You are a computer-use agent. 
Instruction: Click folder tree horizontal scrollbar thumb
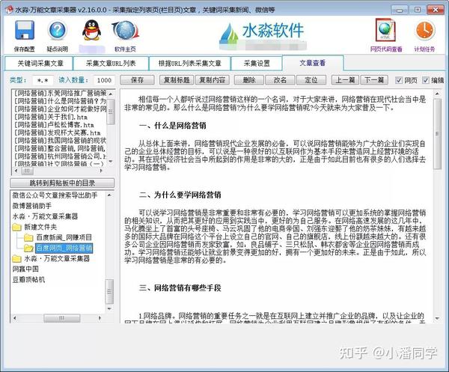pyautogui.click(x=61, y=318)
